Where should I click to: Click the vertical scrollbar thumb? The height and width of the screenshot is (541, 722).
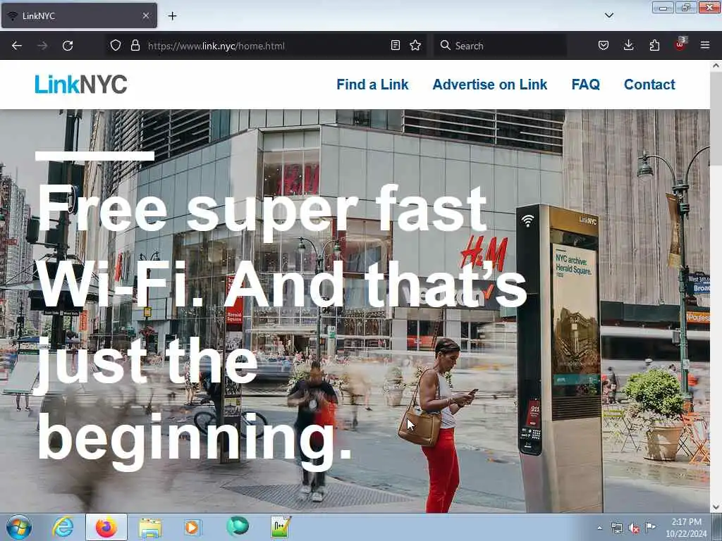pos(716,118)
